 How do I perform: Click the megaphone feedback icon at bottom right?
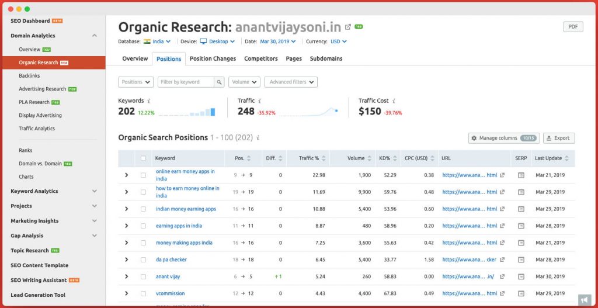pyautogui.click(x=584, y=300)
